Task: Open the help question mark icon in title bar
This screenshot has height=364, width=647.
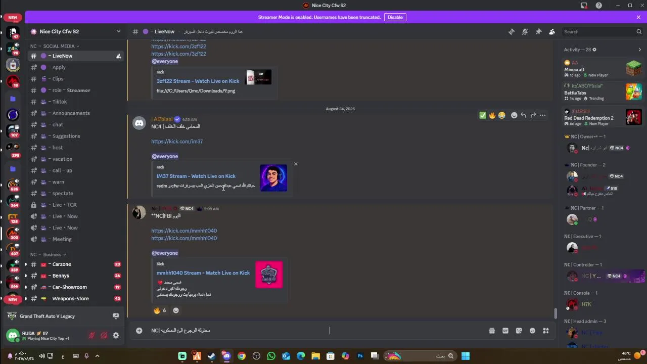Action: 598,5
